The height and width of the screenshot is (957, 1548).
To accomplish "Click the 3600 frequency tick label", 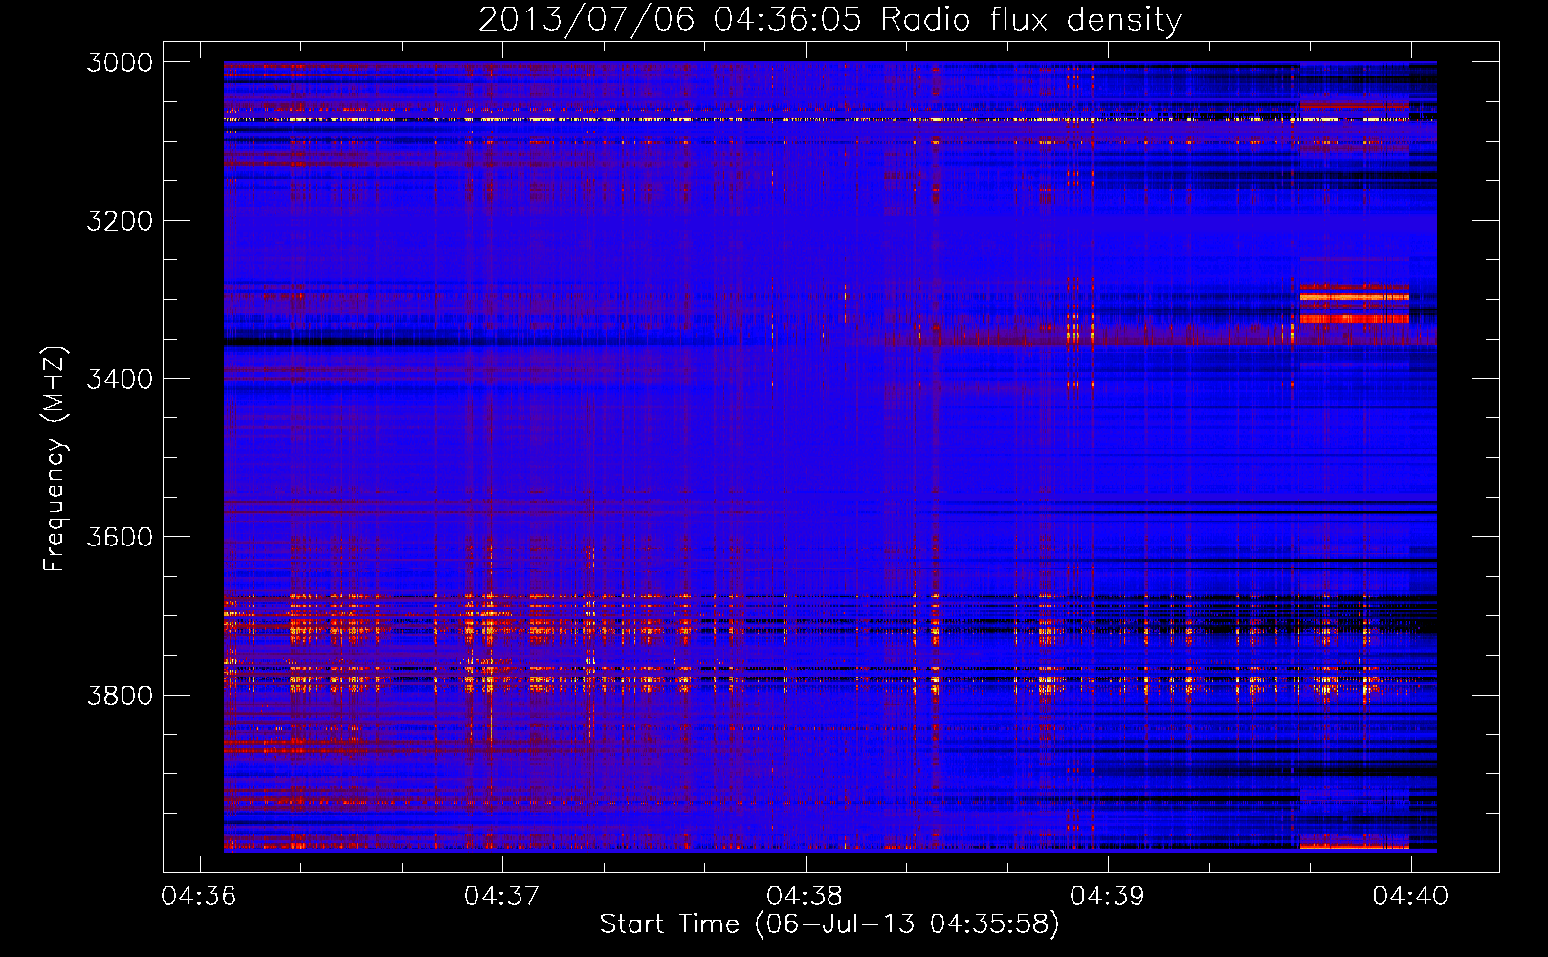I will pos(120,537).
